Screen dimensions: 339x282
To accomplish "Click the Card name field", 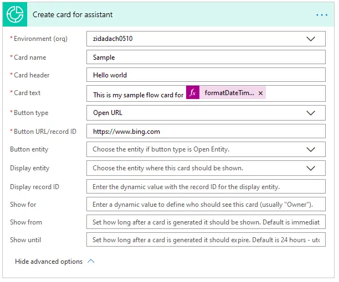I will coord(206,58).
